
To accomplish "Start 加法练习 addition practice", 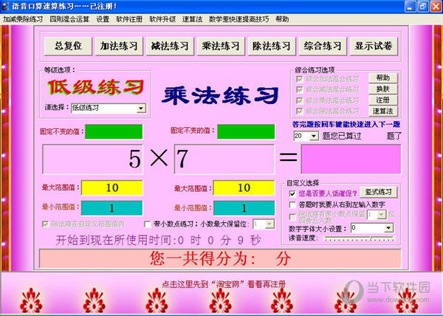I will [x=119, y=46].
